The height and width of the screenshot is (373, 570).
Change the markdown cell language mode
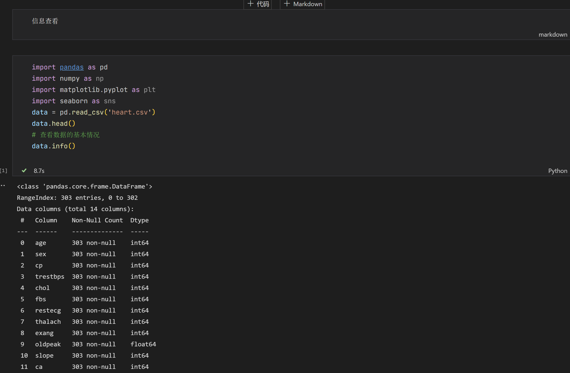tap(553, 35)
